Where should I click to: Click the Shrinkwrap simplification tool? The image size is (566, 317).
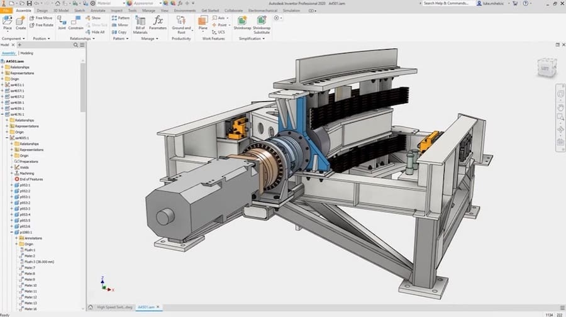241,23
